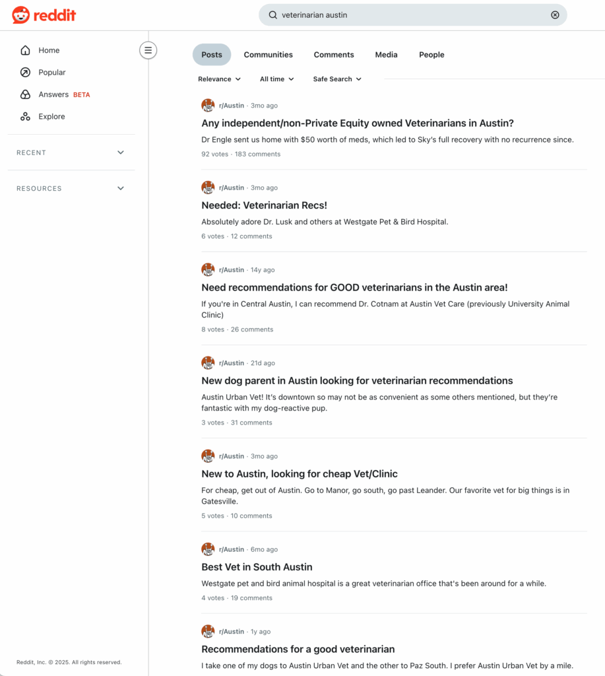This screenshot has width=605, height=676.
Task: Expand the All time filter dropdown
Action: pyautogui.click(x=276, y=79)
